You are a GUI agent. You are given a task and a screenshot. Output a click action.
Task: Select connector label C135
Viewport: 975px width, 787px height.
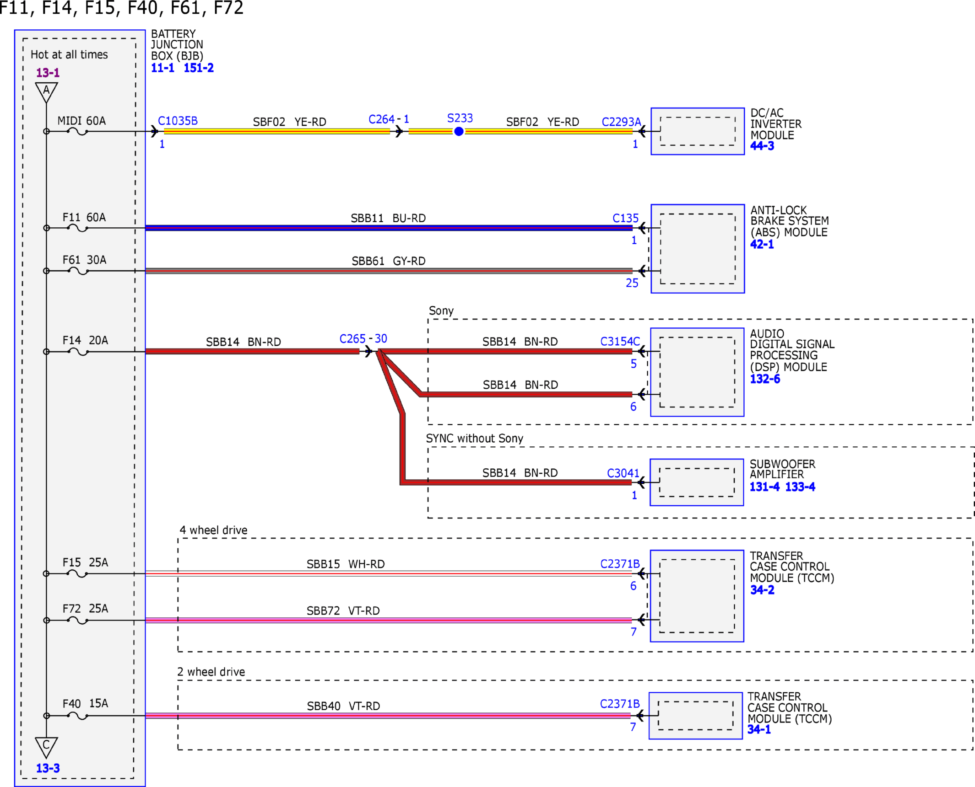pyautogui.click(x=625, y=218)
